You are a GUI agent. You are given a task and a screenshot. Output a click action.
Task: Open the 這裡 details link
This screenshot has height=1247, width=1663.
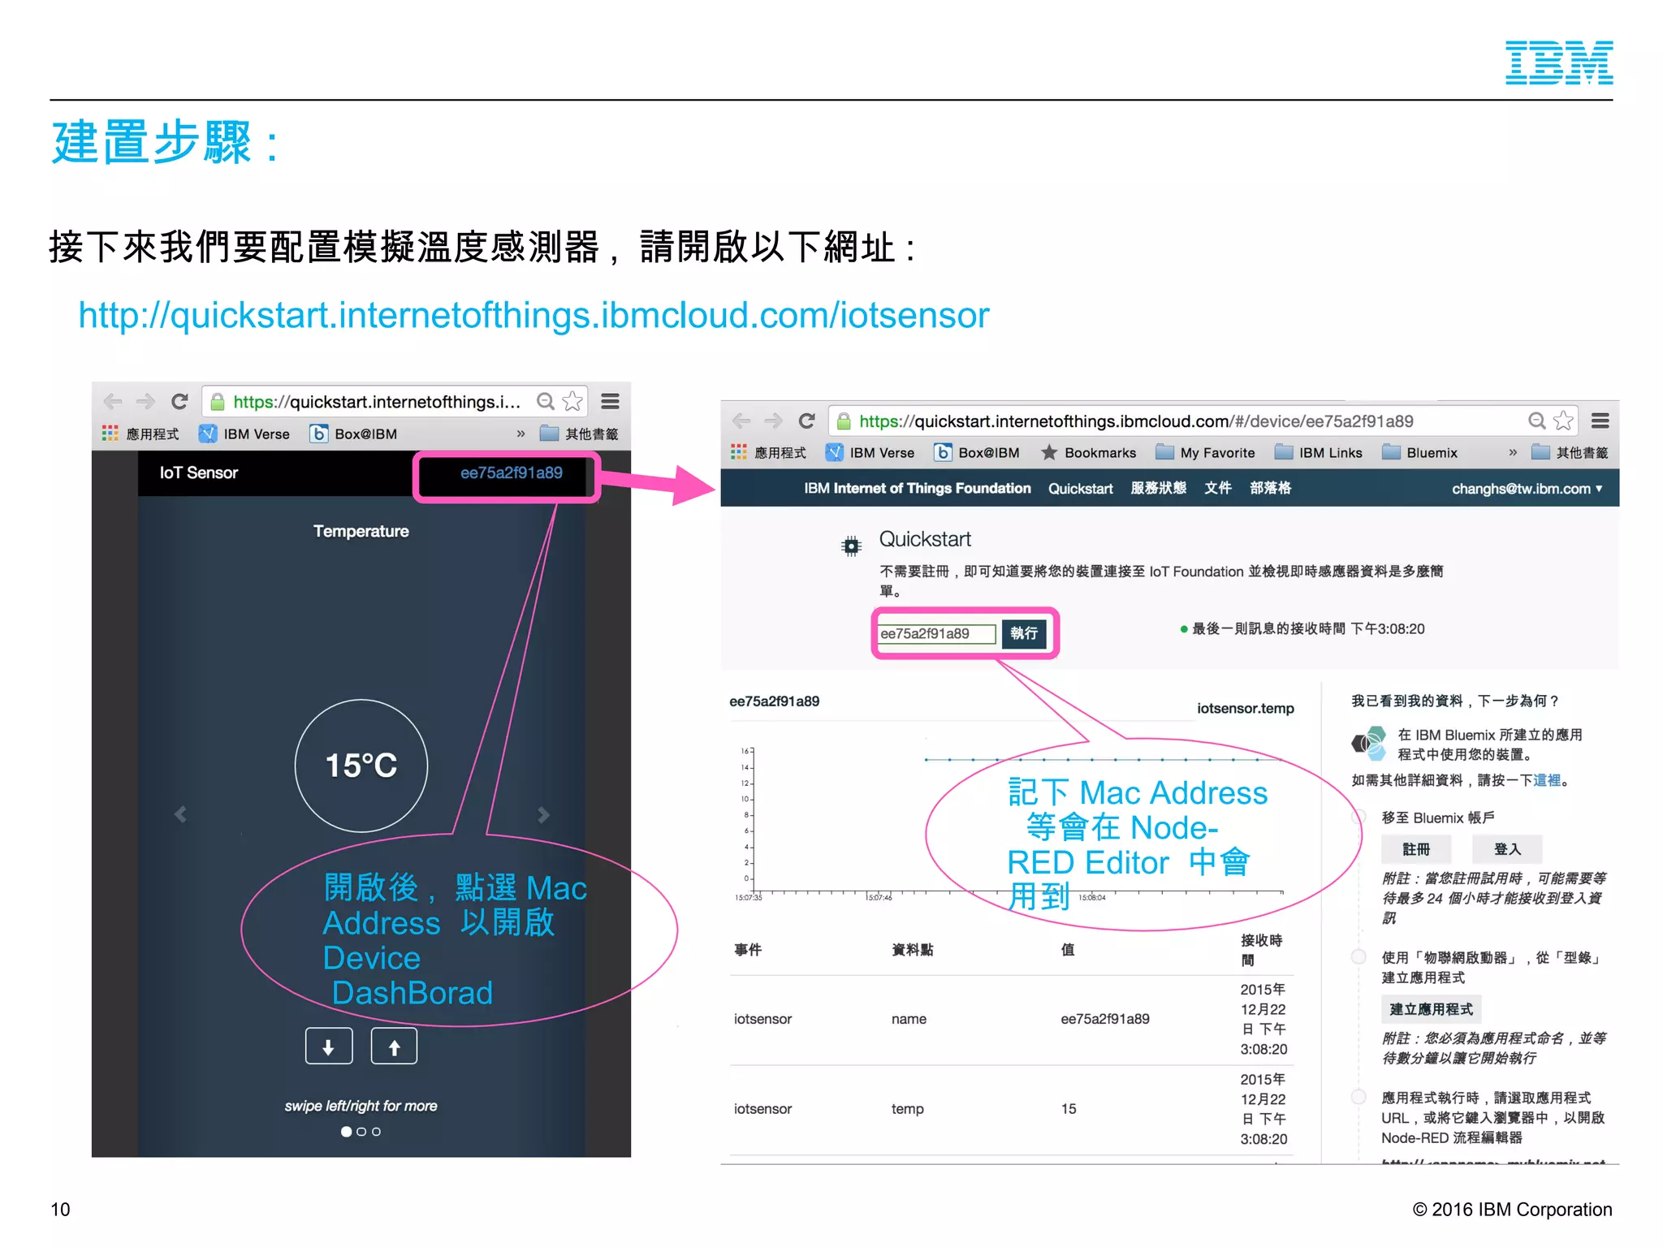pyautogui.click(x=1547, y=780)
